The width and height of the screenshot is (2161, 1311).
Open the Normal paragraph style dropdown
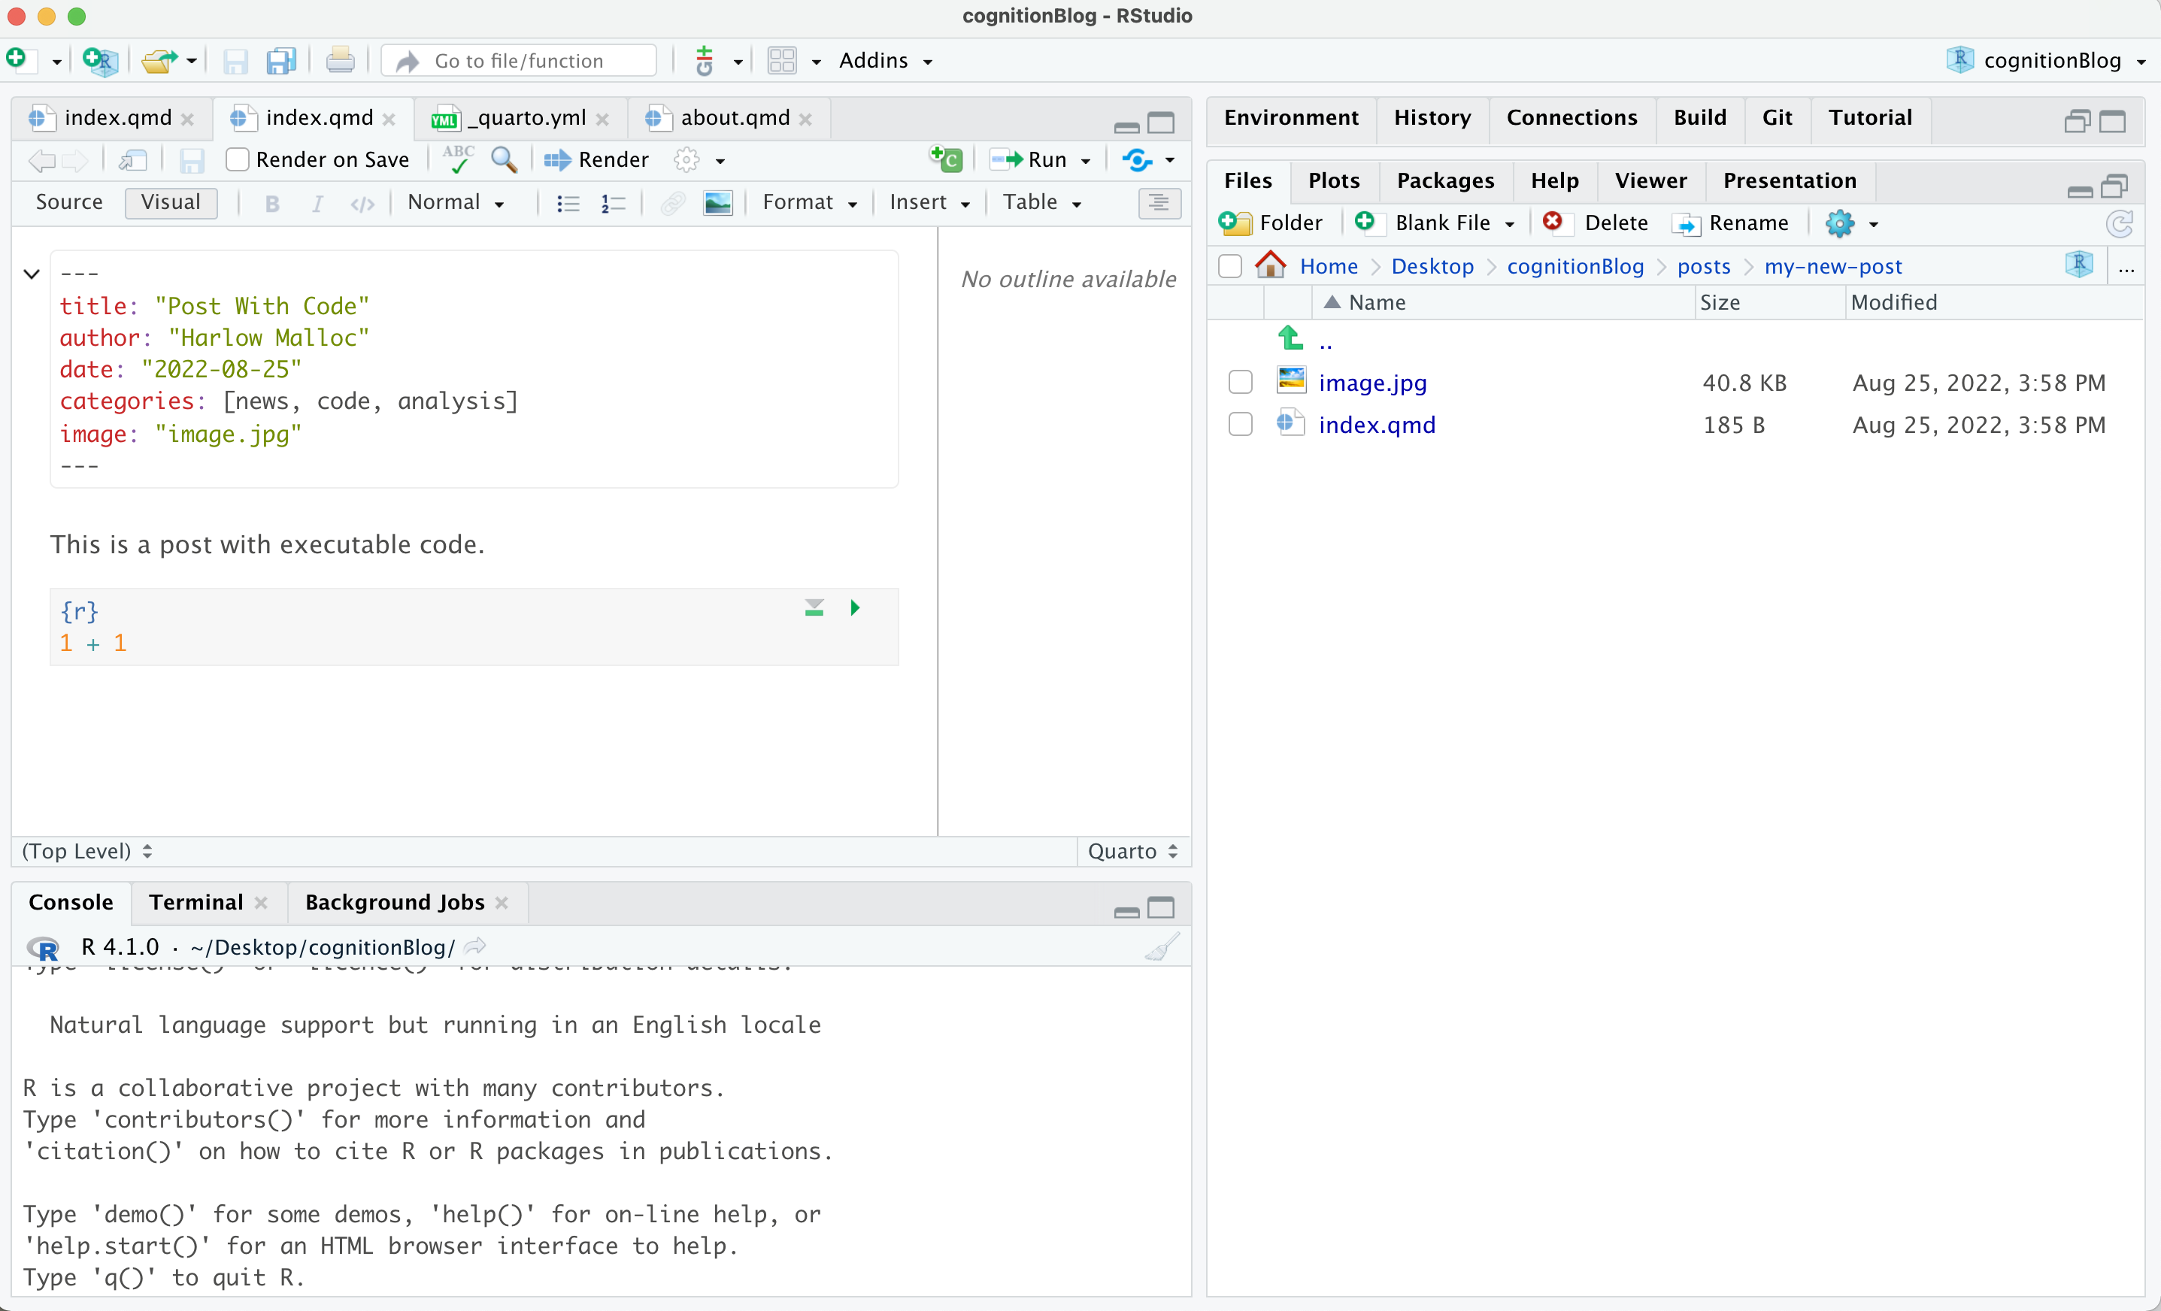point(455,202)
